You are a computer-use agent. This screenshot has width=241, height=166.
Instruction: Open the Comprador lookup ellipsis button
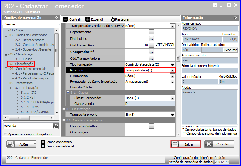152,52
